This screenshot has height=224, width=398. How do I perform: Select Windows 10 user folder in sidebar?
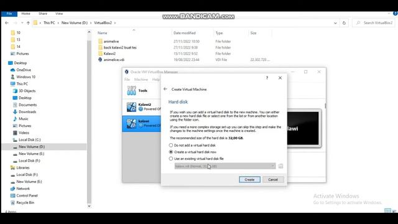tap(26, 77)
